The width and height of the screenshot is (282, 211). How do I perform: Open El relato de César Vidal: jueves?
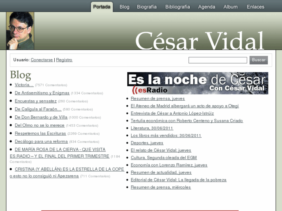(x=161, y=150)
